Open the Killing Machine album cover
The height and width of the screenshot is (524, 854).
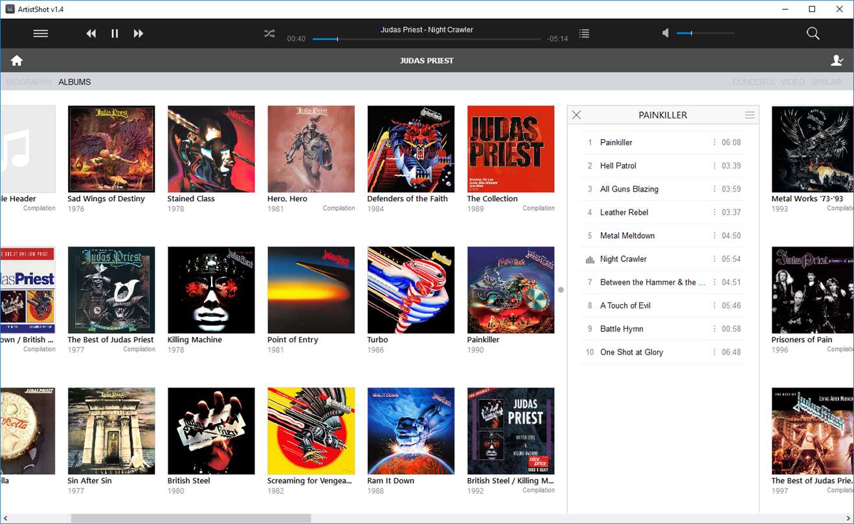point(211,290)
